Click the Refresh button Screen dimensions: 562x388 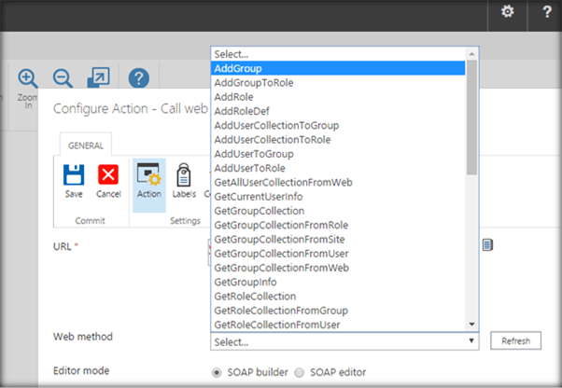pos(515,340)
